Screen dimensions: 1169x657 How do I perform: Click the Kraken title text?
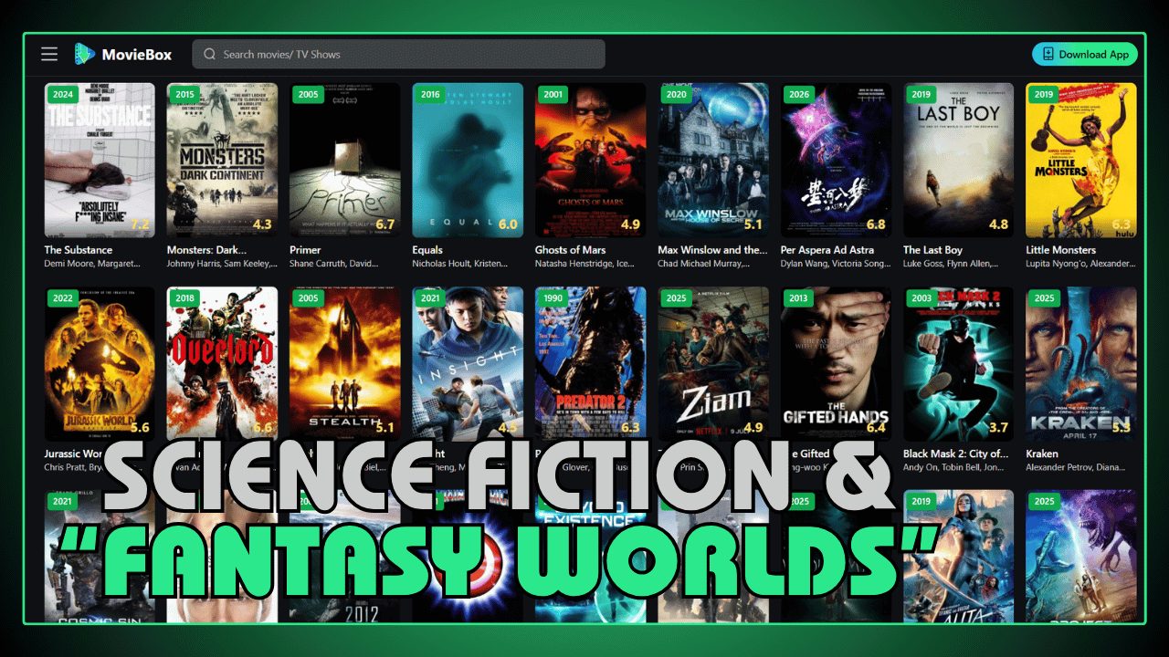(1043, 454)
